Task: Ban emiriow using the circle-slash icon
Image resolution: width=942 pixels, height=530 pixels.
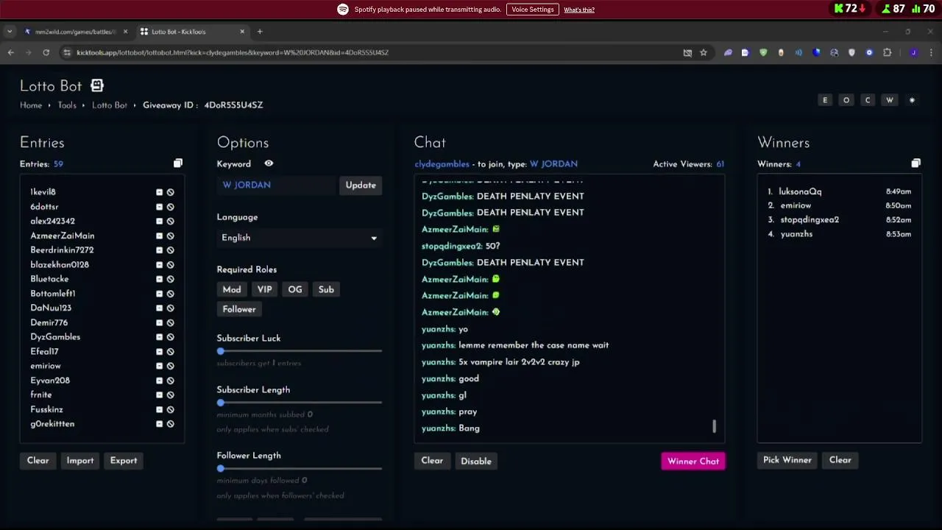Action: pos(170,367)
